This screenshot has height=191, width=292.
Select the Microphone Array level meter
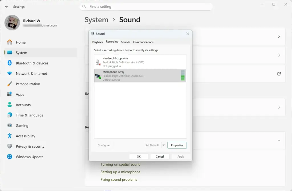point(183,75)
